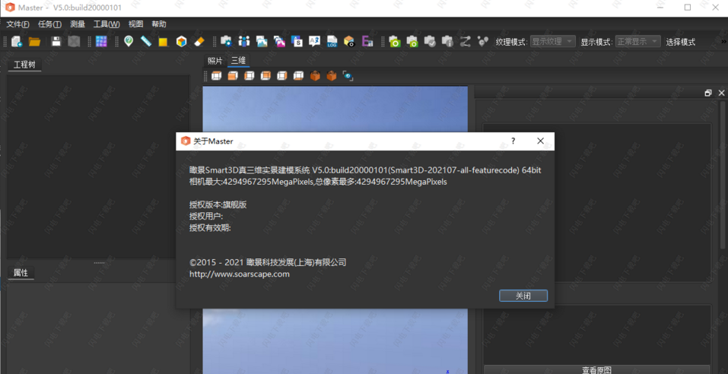Click the clustered map pins icon
The height and width of the screenshot is (374, 728).
tap(483, 42)
